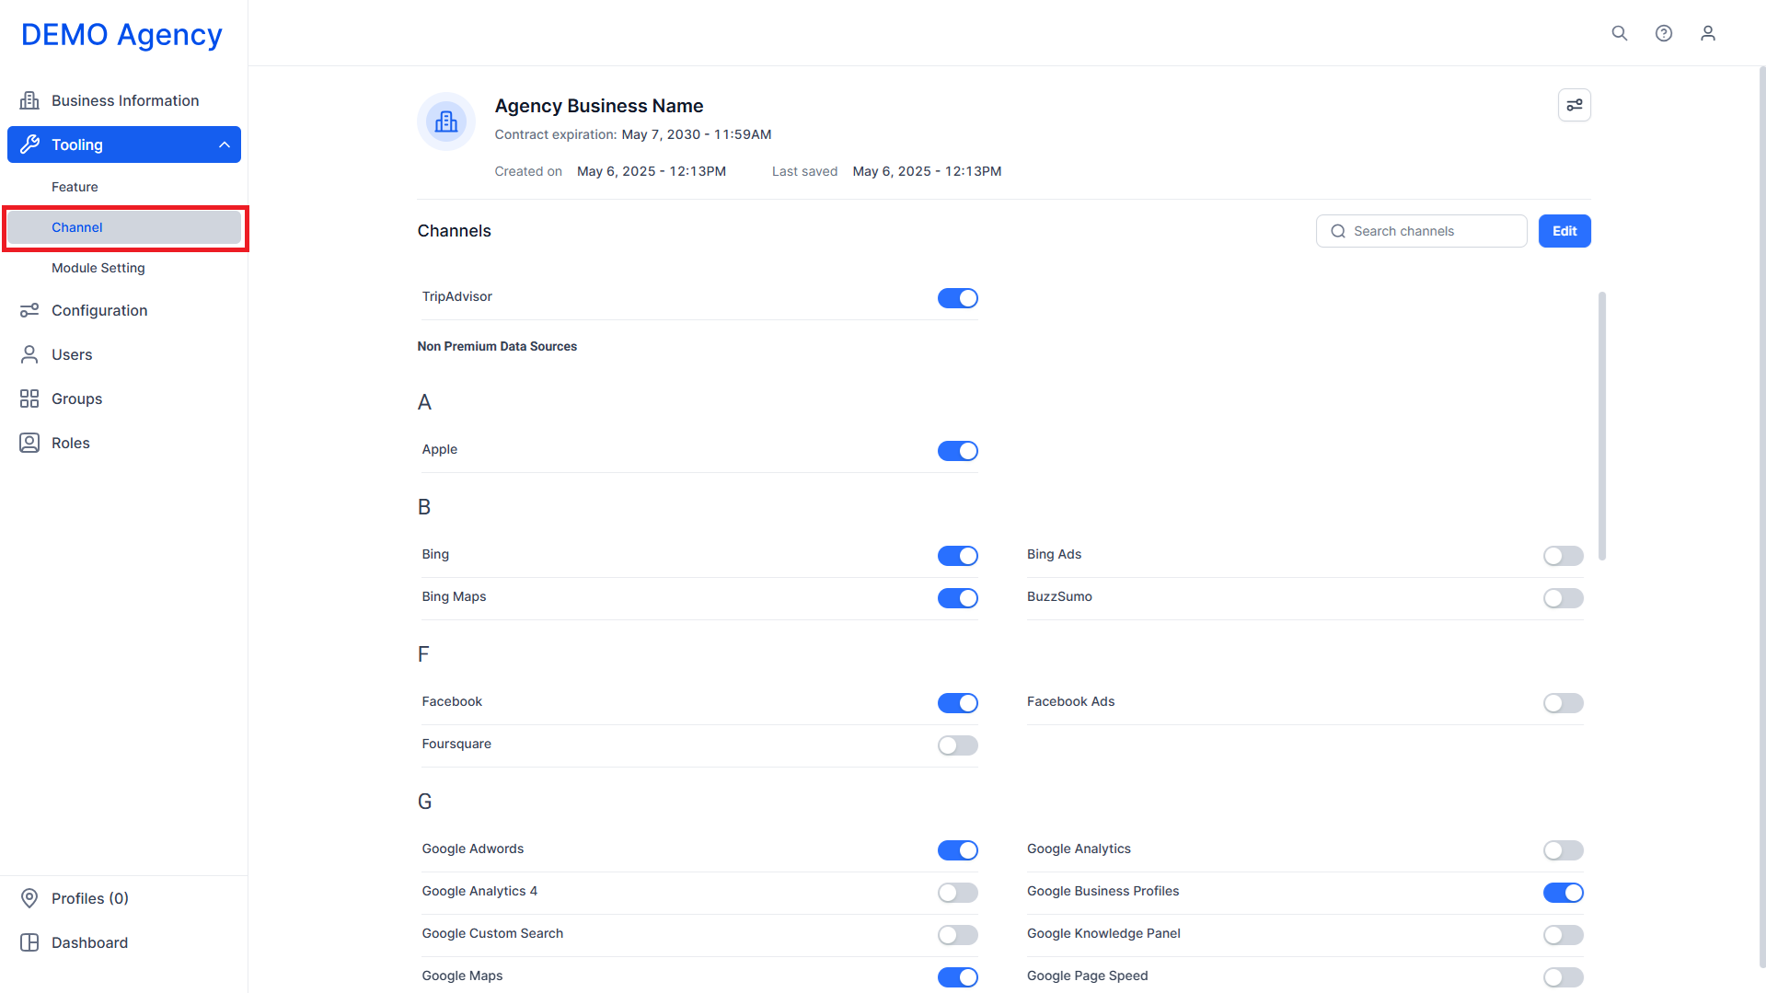Viewport: 1766px width, 993px height.
Task: Click the settings sliders icon near business name
Action: 1575,105
